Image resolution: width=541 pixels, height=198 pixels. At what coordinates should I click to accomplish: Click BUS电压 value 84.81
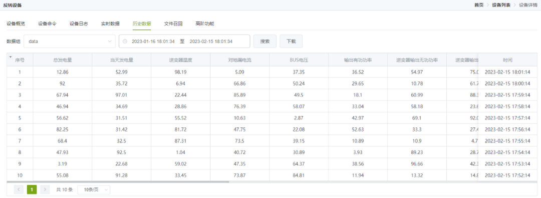299,175
